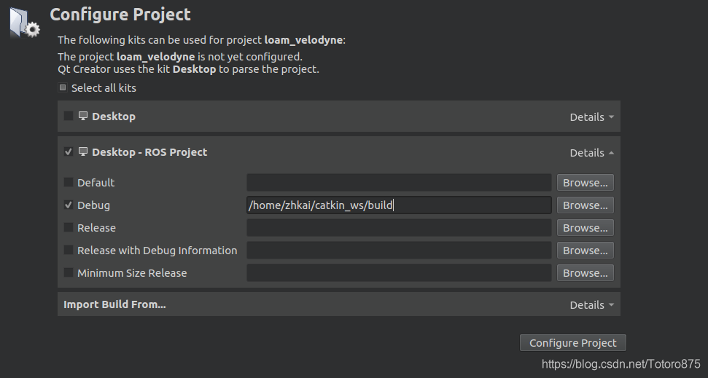Image resolution: width=708 pixels, height=378 pixels.
Task: Tick the Minimum Size Release checkbox
Action: [x=69, y=272]
